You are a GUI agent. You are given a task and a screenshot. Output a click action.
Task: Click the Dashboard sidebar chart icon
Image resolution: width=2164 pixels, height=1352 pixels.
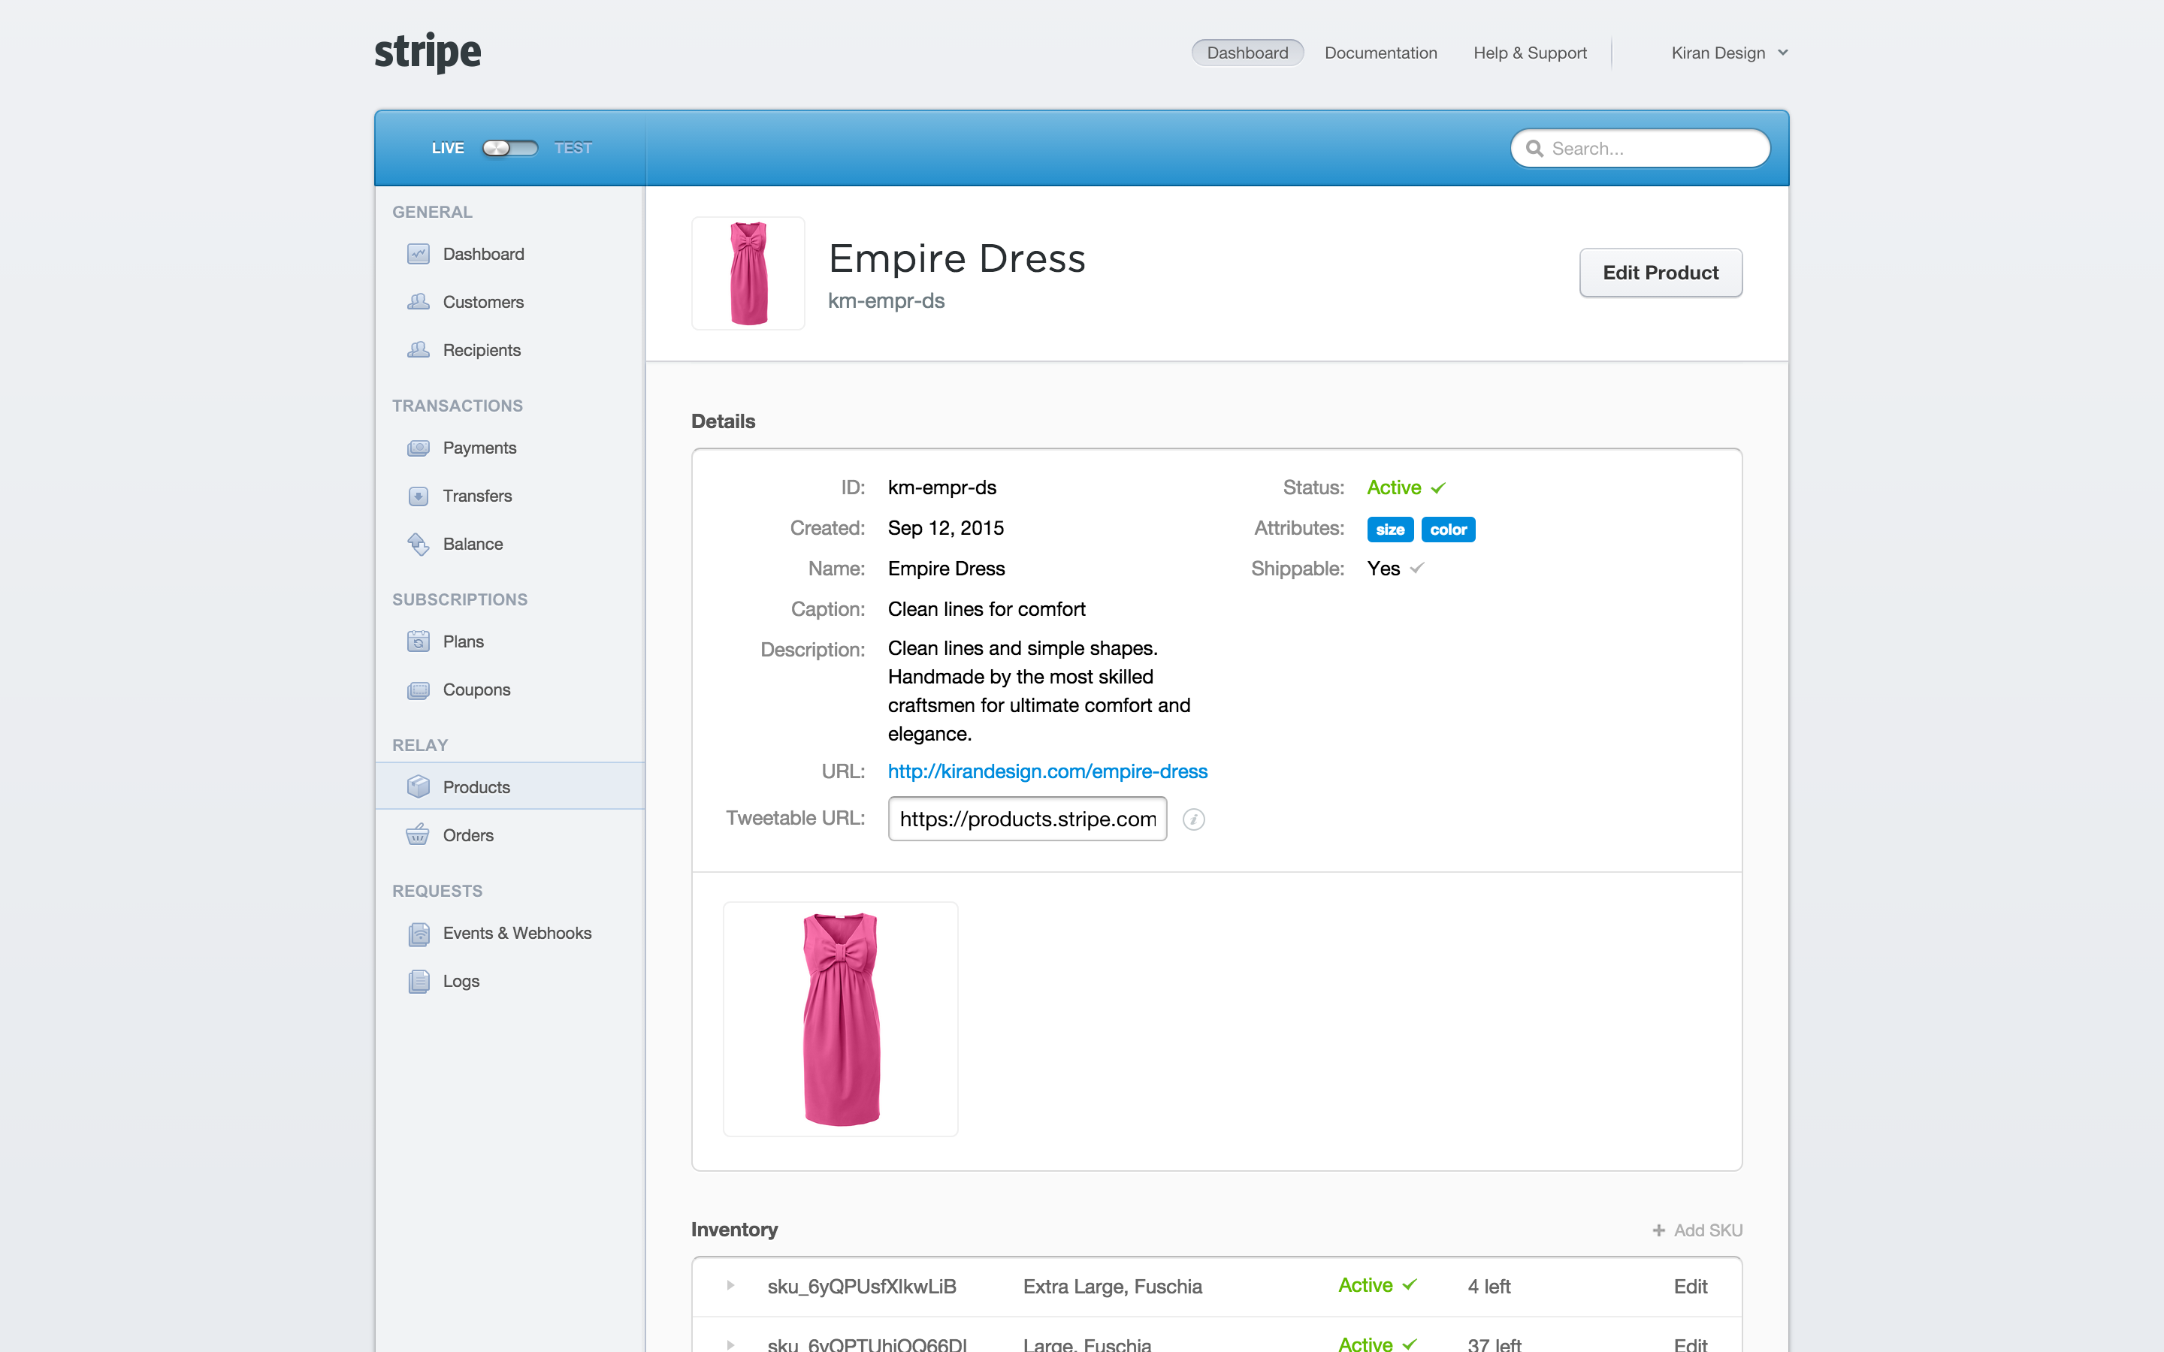(419, 254)
